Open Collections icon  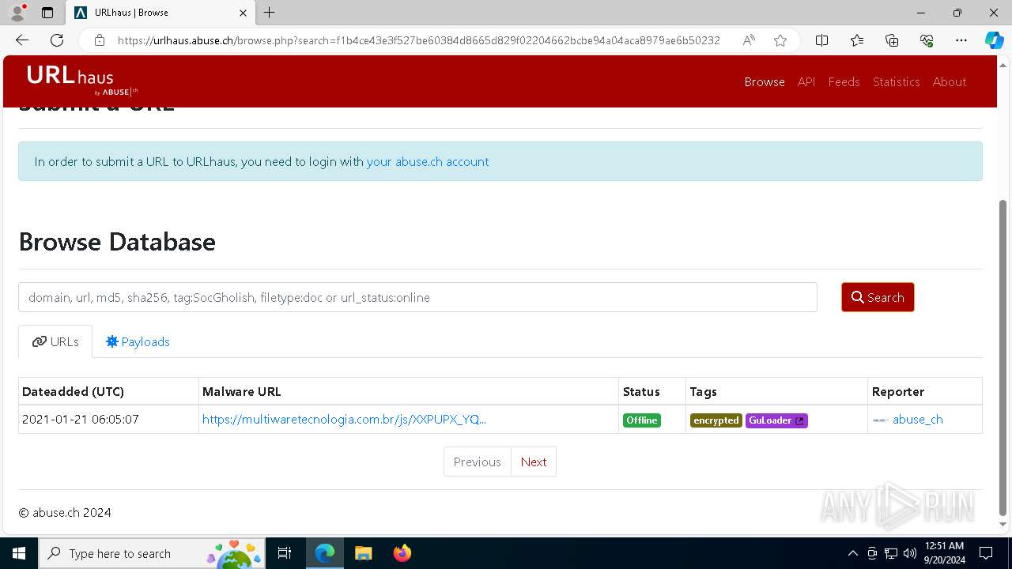pyautogui.click(x=892, y=40)
